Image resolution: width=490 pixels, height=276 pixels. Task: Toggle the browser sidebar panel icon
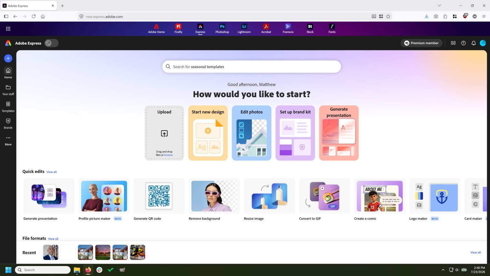tap(6, 16)
